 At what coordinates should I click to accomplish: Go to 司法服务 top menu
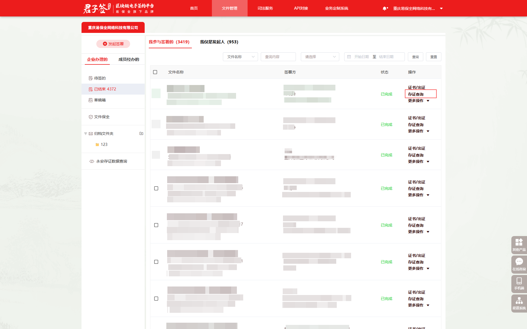tap(265, 8)
